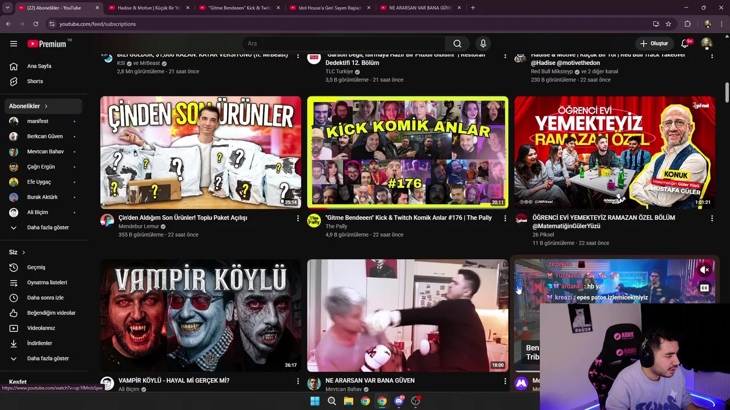Reload the current page
Screen dimensions: 730x410
(35, 24)
